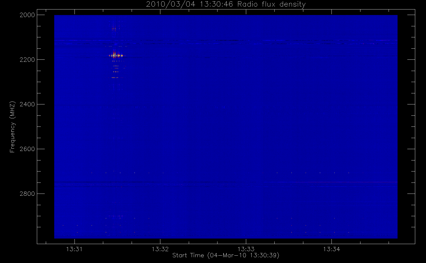Click the 13:33 time tick label

246,249
